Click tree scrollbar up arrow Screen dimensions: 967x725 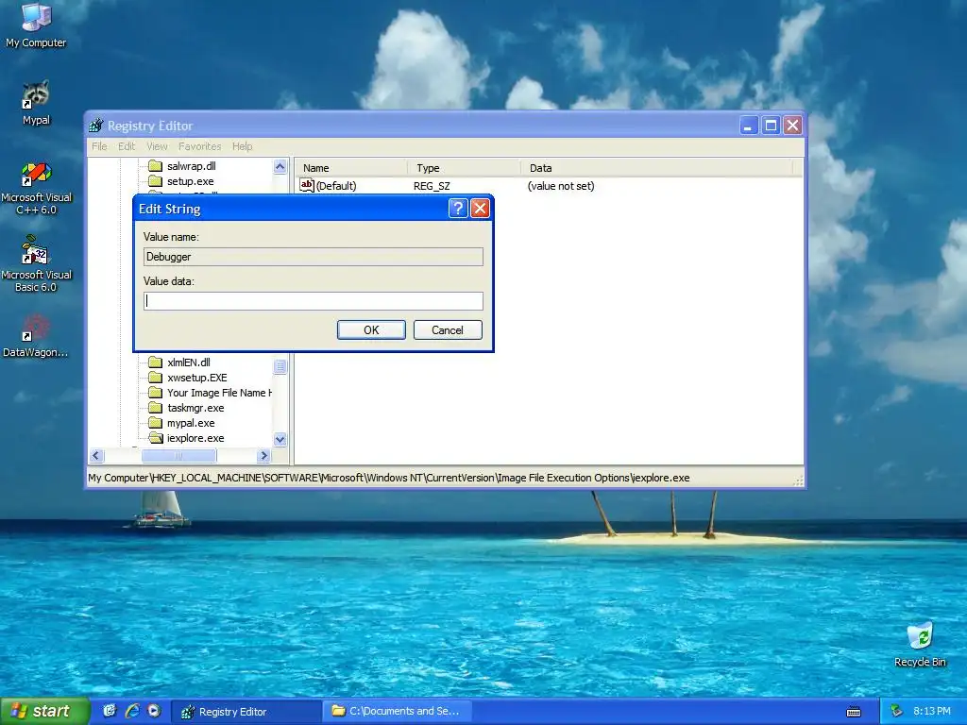point(280,166)
